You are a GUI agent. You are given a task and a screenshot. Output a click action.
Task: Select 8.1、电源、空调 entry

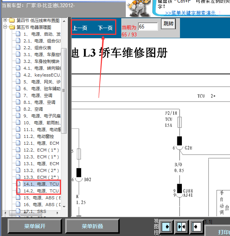pyautogui.click(x=39, y=102)
